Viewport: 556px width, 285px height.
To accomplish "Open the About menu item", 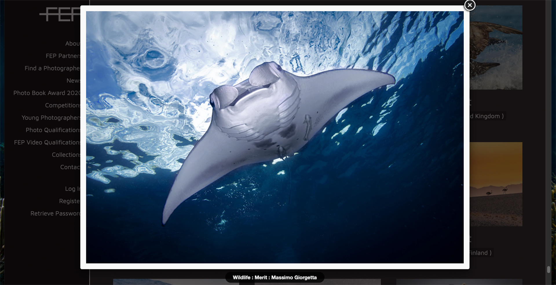I will click(72, 43).
